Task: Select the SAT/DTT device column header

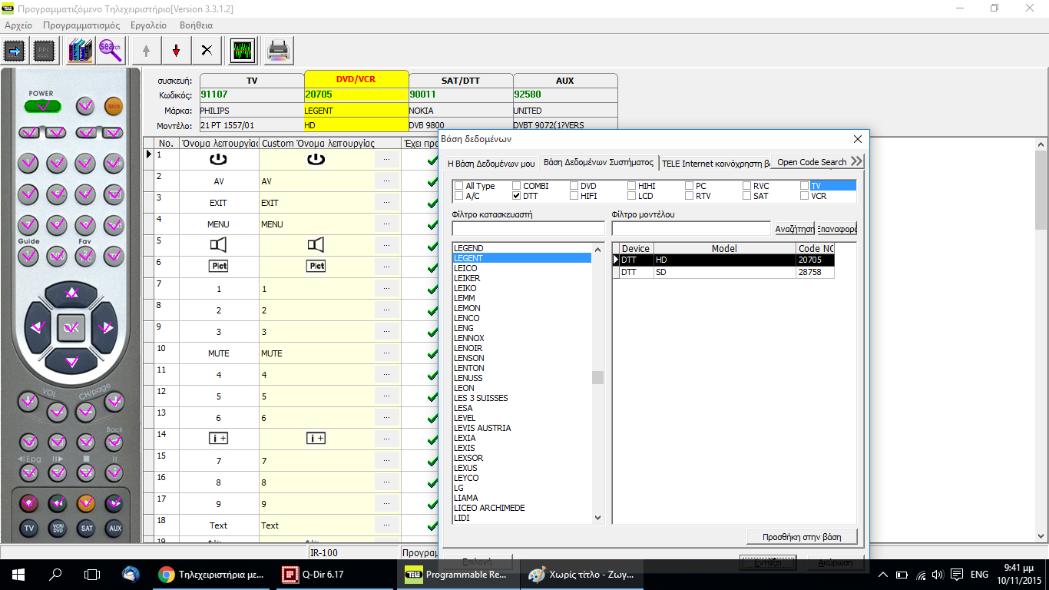Action: (461, 80)
